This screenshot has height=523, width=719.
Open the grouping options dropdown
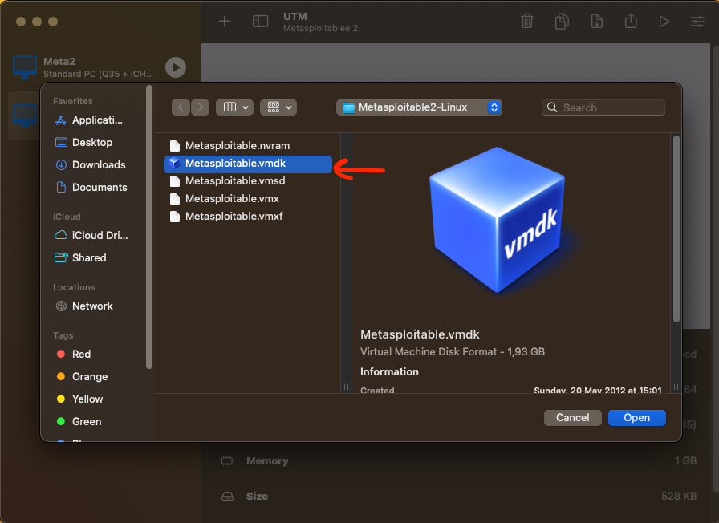[278, 107]
